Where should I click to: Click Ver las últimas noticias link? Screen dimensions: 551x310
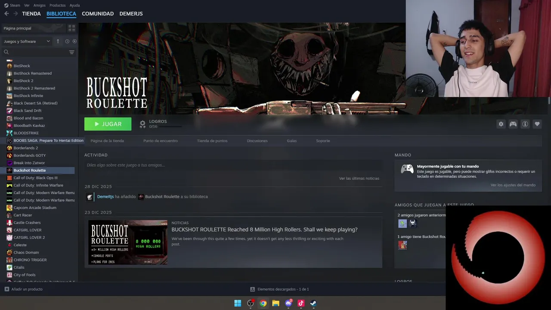(359, 178)
